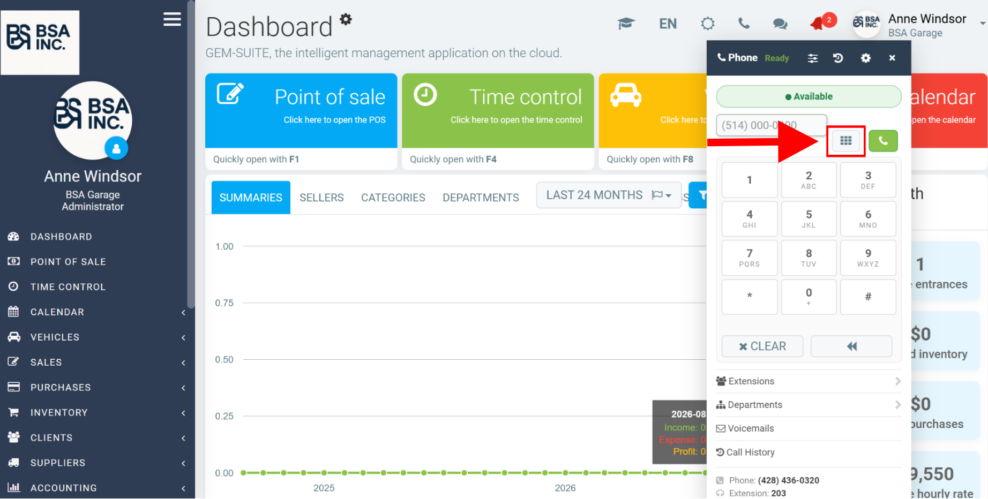Switch to the Sellers tab
The width and height of the screenshot is (988, 499).
coord(321,198)
